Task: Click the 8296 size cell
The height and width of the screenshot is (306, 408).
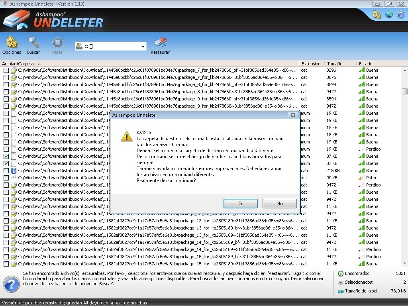Action: [x=331, y=70]
